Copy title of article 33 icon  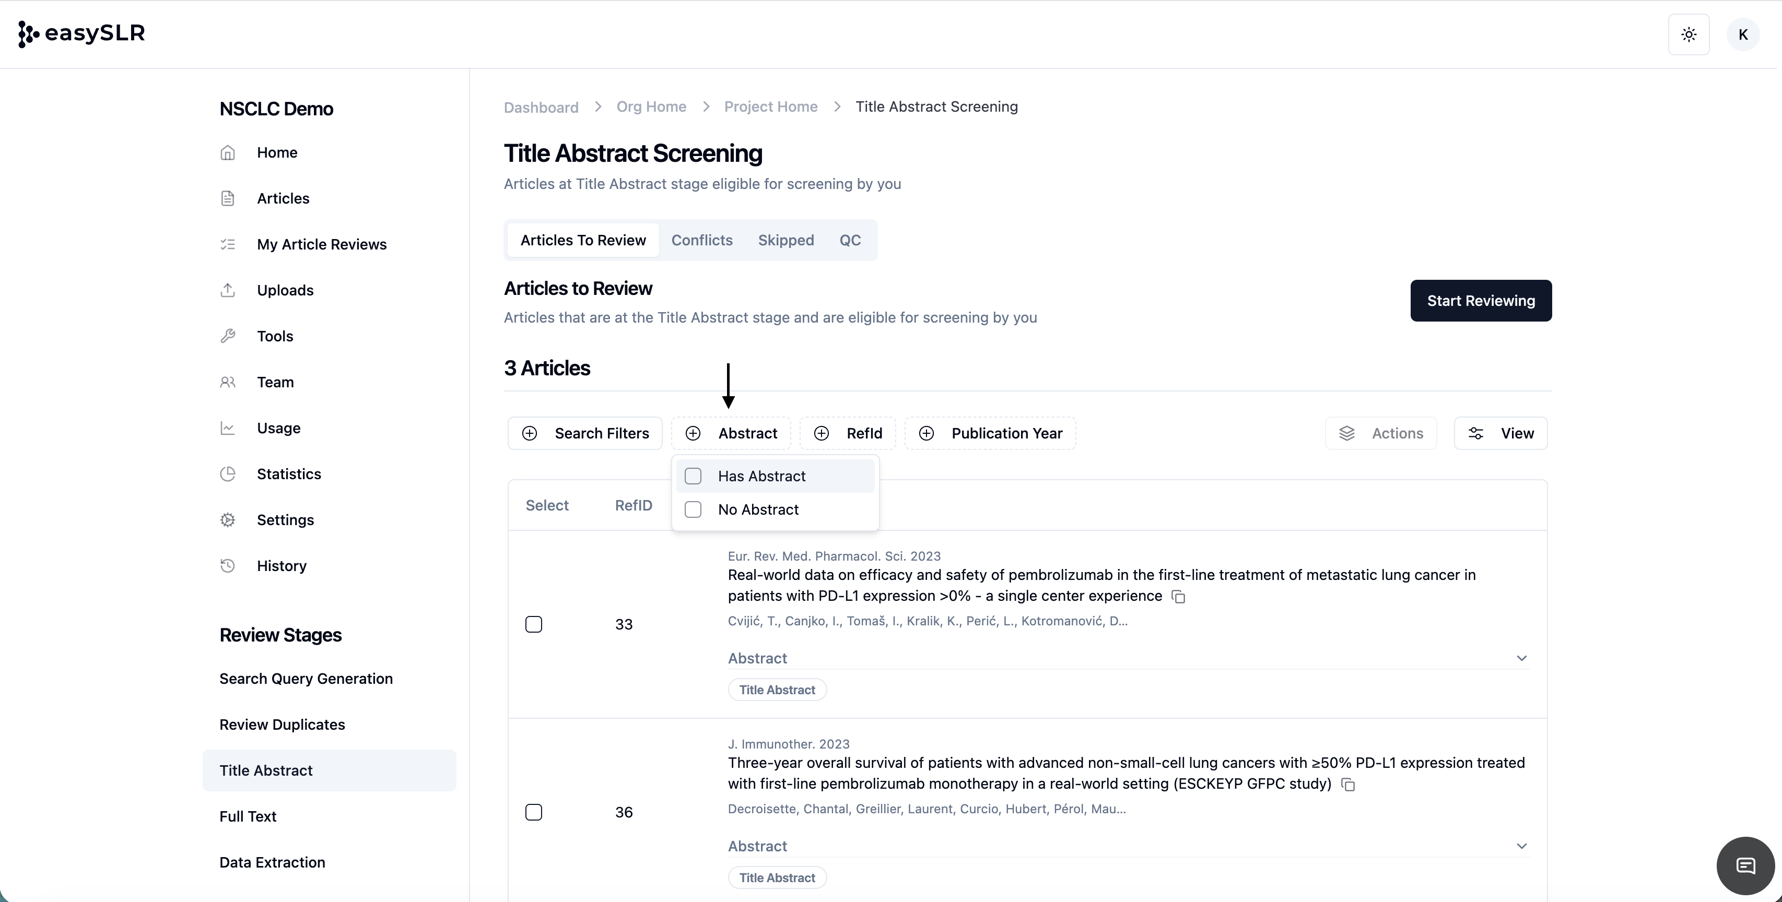point(1179,597)
